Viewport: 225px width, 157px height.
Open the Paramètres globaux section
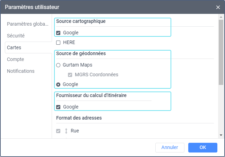pyautogui.click(x=28, y=24)
